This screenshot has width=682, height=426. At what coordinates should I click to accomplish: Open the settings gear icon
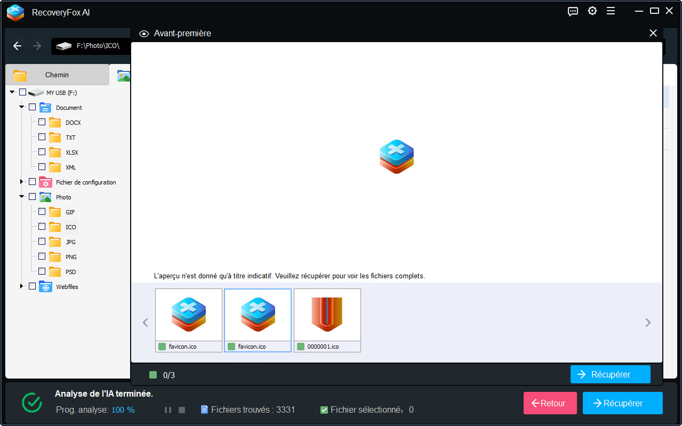[592, 11]
